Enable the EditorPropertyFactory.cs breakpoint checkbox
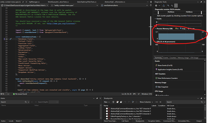208x123 pixels. (107, 116)
